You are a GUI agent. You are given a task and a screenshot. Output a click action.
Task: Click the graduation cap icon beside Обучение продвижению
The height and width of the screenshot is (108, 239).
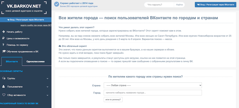coord(4,51)
